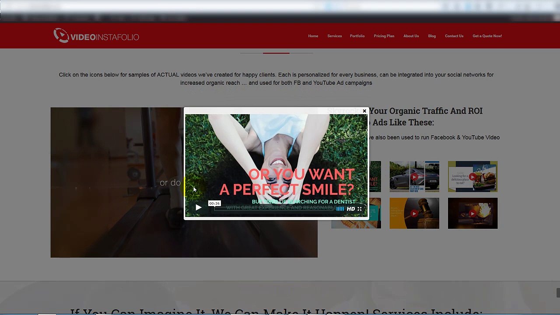
Task: Click the video progress bar in the popup
Action: click(273, 209)
